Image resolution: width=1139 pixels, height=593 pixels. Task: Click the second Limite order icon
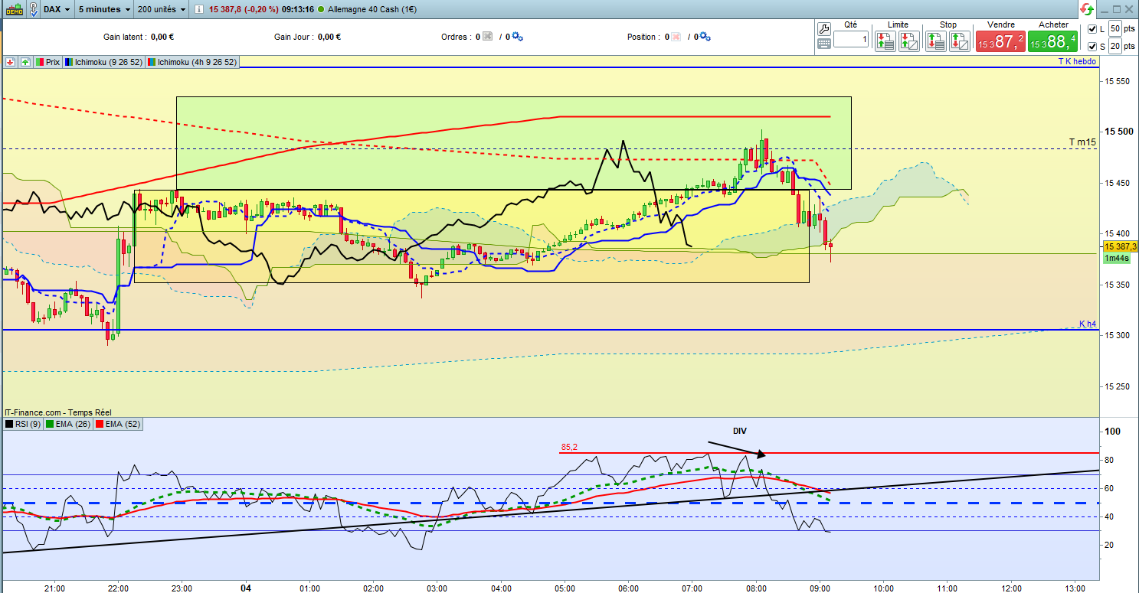909,41
